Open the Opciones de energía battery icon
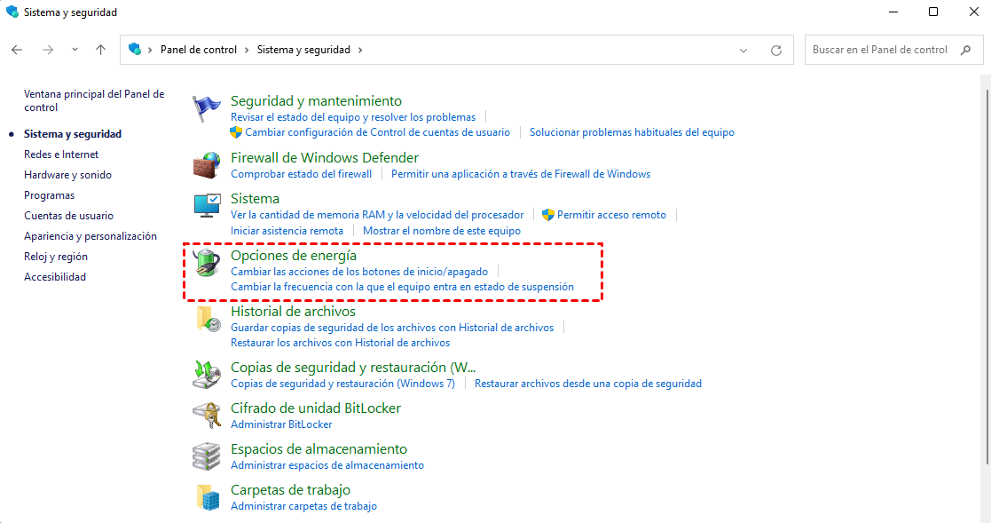991x523 pixels. pyautogui.click(x=207, y=263)
